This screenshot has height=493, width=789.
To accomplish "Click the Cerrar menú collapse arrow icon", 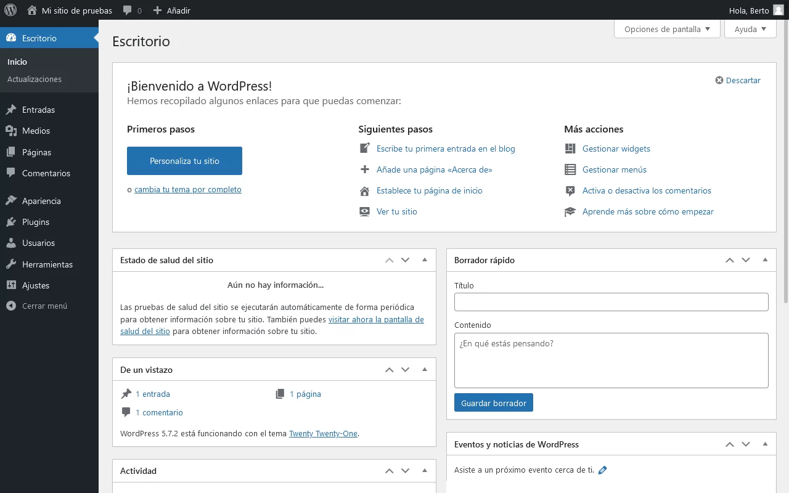I will [11, 306].
